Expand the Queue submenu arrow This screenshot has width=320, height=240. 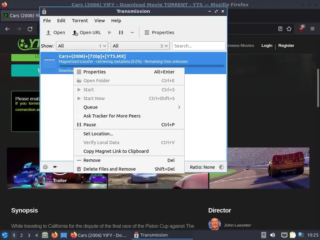(179, 107)
